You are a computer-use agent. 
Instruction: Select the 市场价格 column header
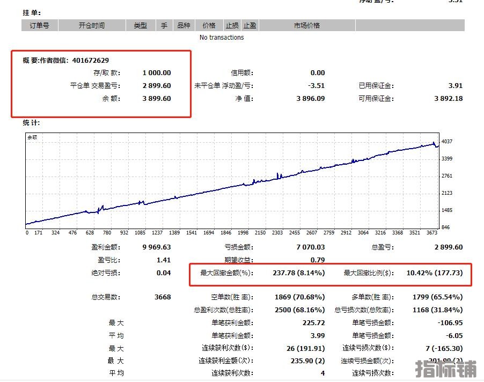click(x=307, y=25)
